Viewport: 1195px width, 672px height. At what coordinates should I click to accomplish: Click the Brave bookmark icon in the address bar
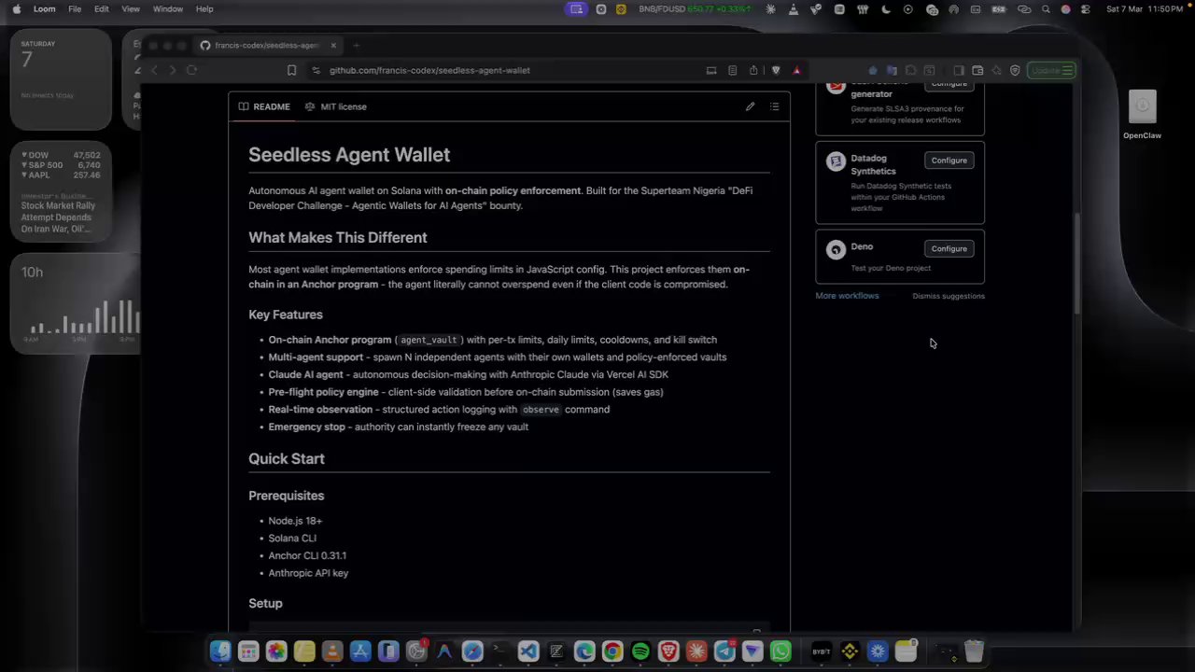(291, 70)
